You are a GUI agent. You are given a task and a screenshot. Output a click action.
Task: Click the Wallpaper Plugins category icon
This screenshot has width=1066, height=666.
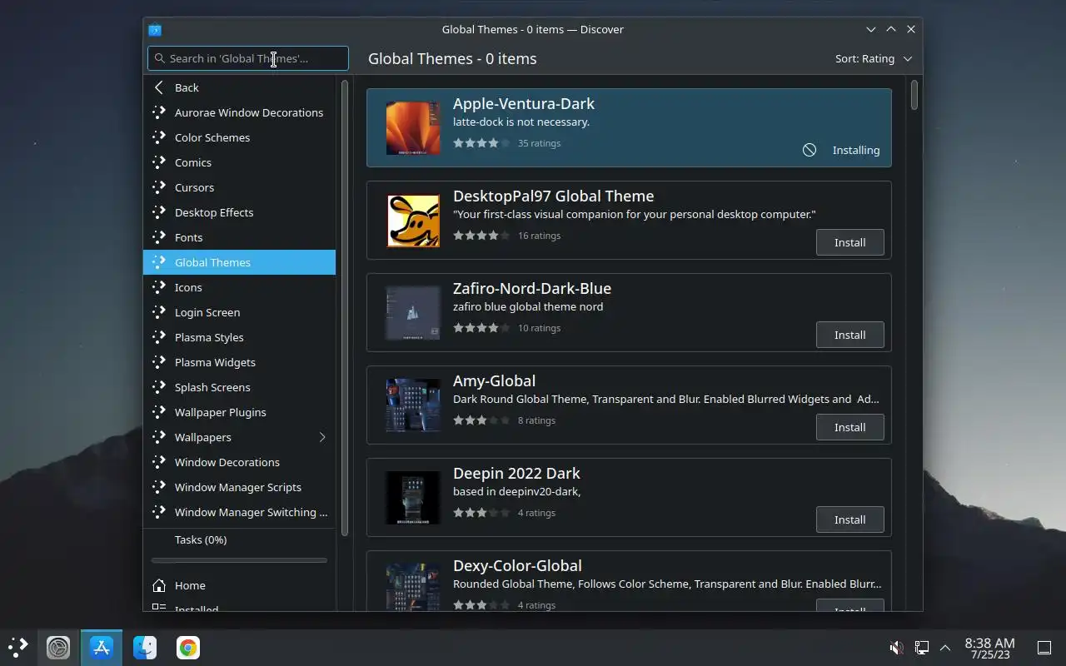(159, 412)
